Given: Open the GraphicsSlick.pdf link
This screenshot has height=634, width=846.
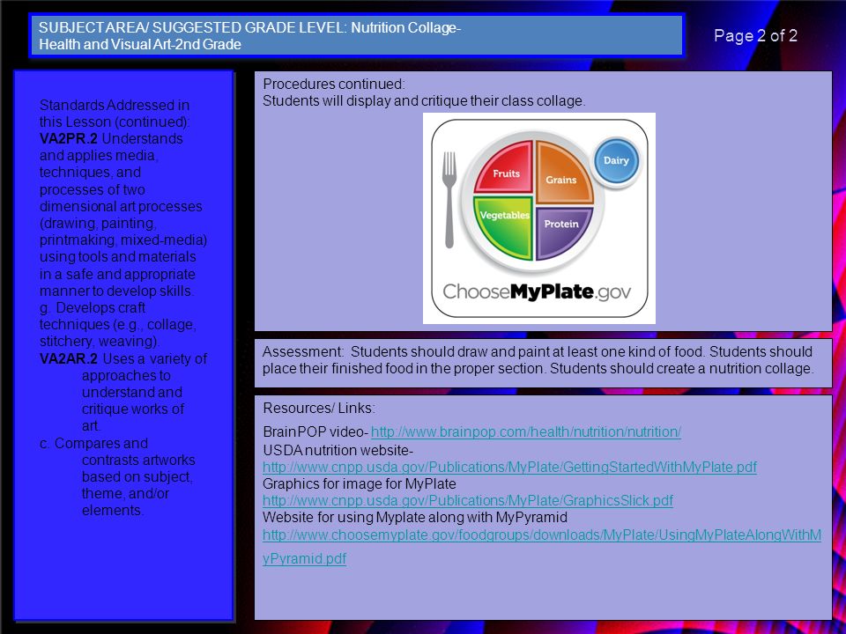Looking at the screenshot, I should tap(468, 500).
